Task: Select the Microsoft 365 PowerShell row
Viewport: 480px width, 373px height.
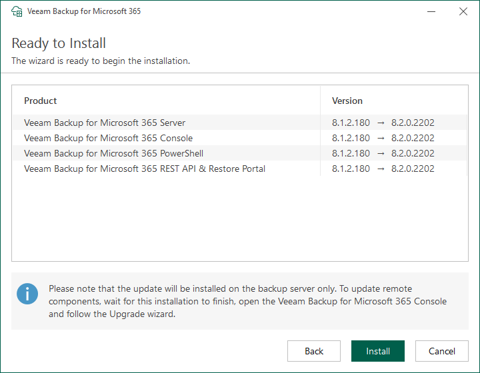Action: coord(113,153)
